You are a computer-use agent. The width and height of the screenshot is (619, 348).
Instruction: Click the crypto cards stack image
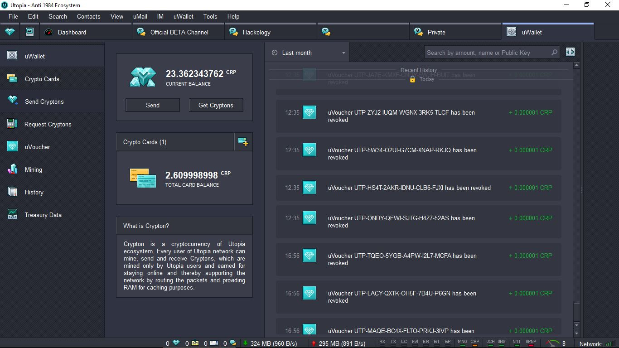[x=143, y=178]
